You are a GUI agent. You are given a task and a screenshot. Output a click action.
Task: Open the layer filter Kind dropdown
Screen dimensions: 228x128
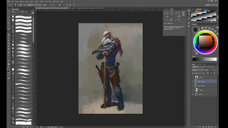coord(196,67)
